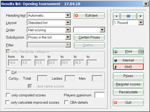Toggle only computed scores checkbox
This screenshot has width=150, height=112.
8,95
